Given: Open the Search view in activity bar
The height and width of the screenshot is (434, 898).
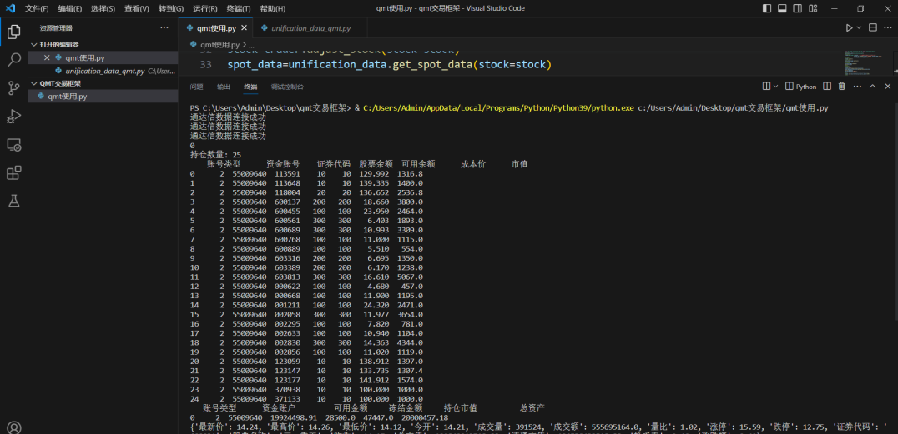Looking at the screenshot, I should pos(13,60).
